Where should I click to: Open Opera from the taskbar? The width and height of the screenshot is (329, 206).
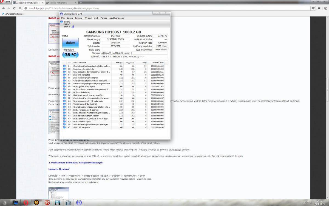tap(26, 202)
